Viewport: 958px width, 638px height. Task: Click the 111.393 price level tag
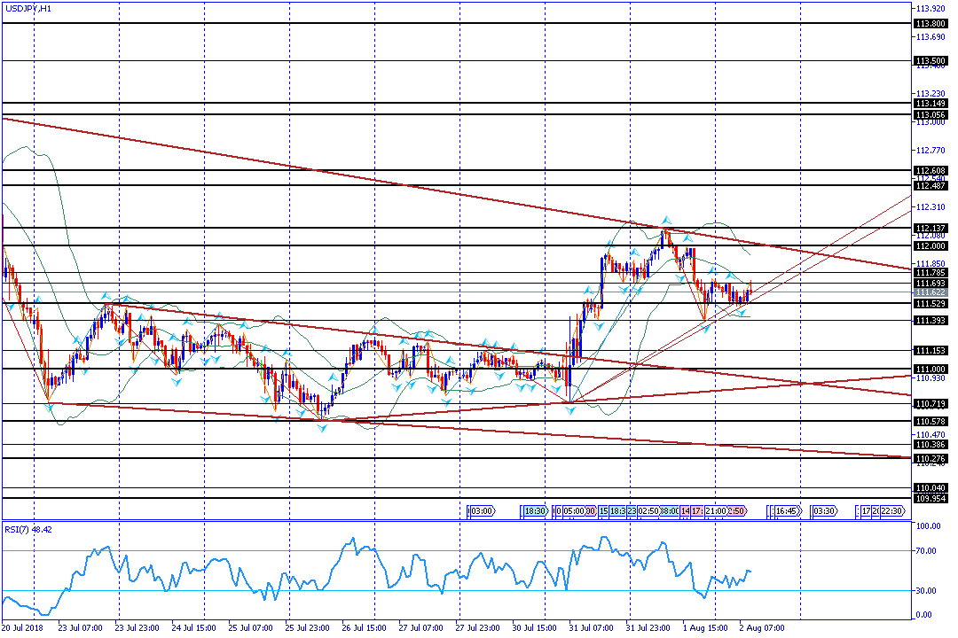click(931, 321)
